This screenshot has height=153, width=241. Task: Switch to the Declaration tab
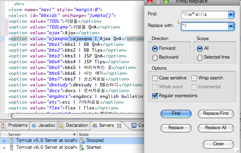[73, 125]
